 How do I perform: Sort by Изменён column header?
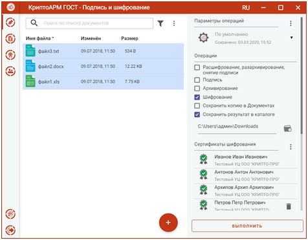coord(91,38)
